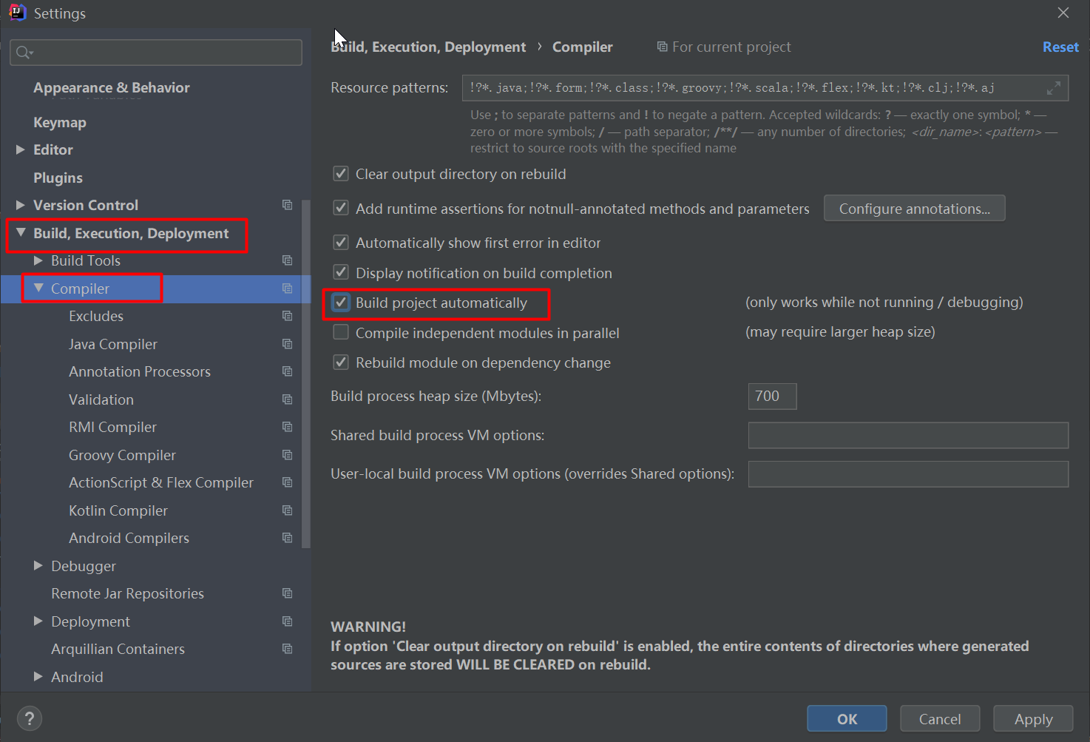Expand the Resource patterns field editor icon
The height and width of the screenshot is (742, 1090).
[x=1054, y=88]
